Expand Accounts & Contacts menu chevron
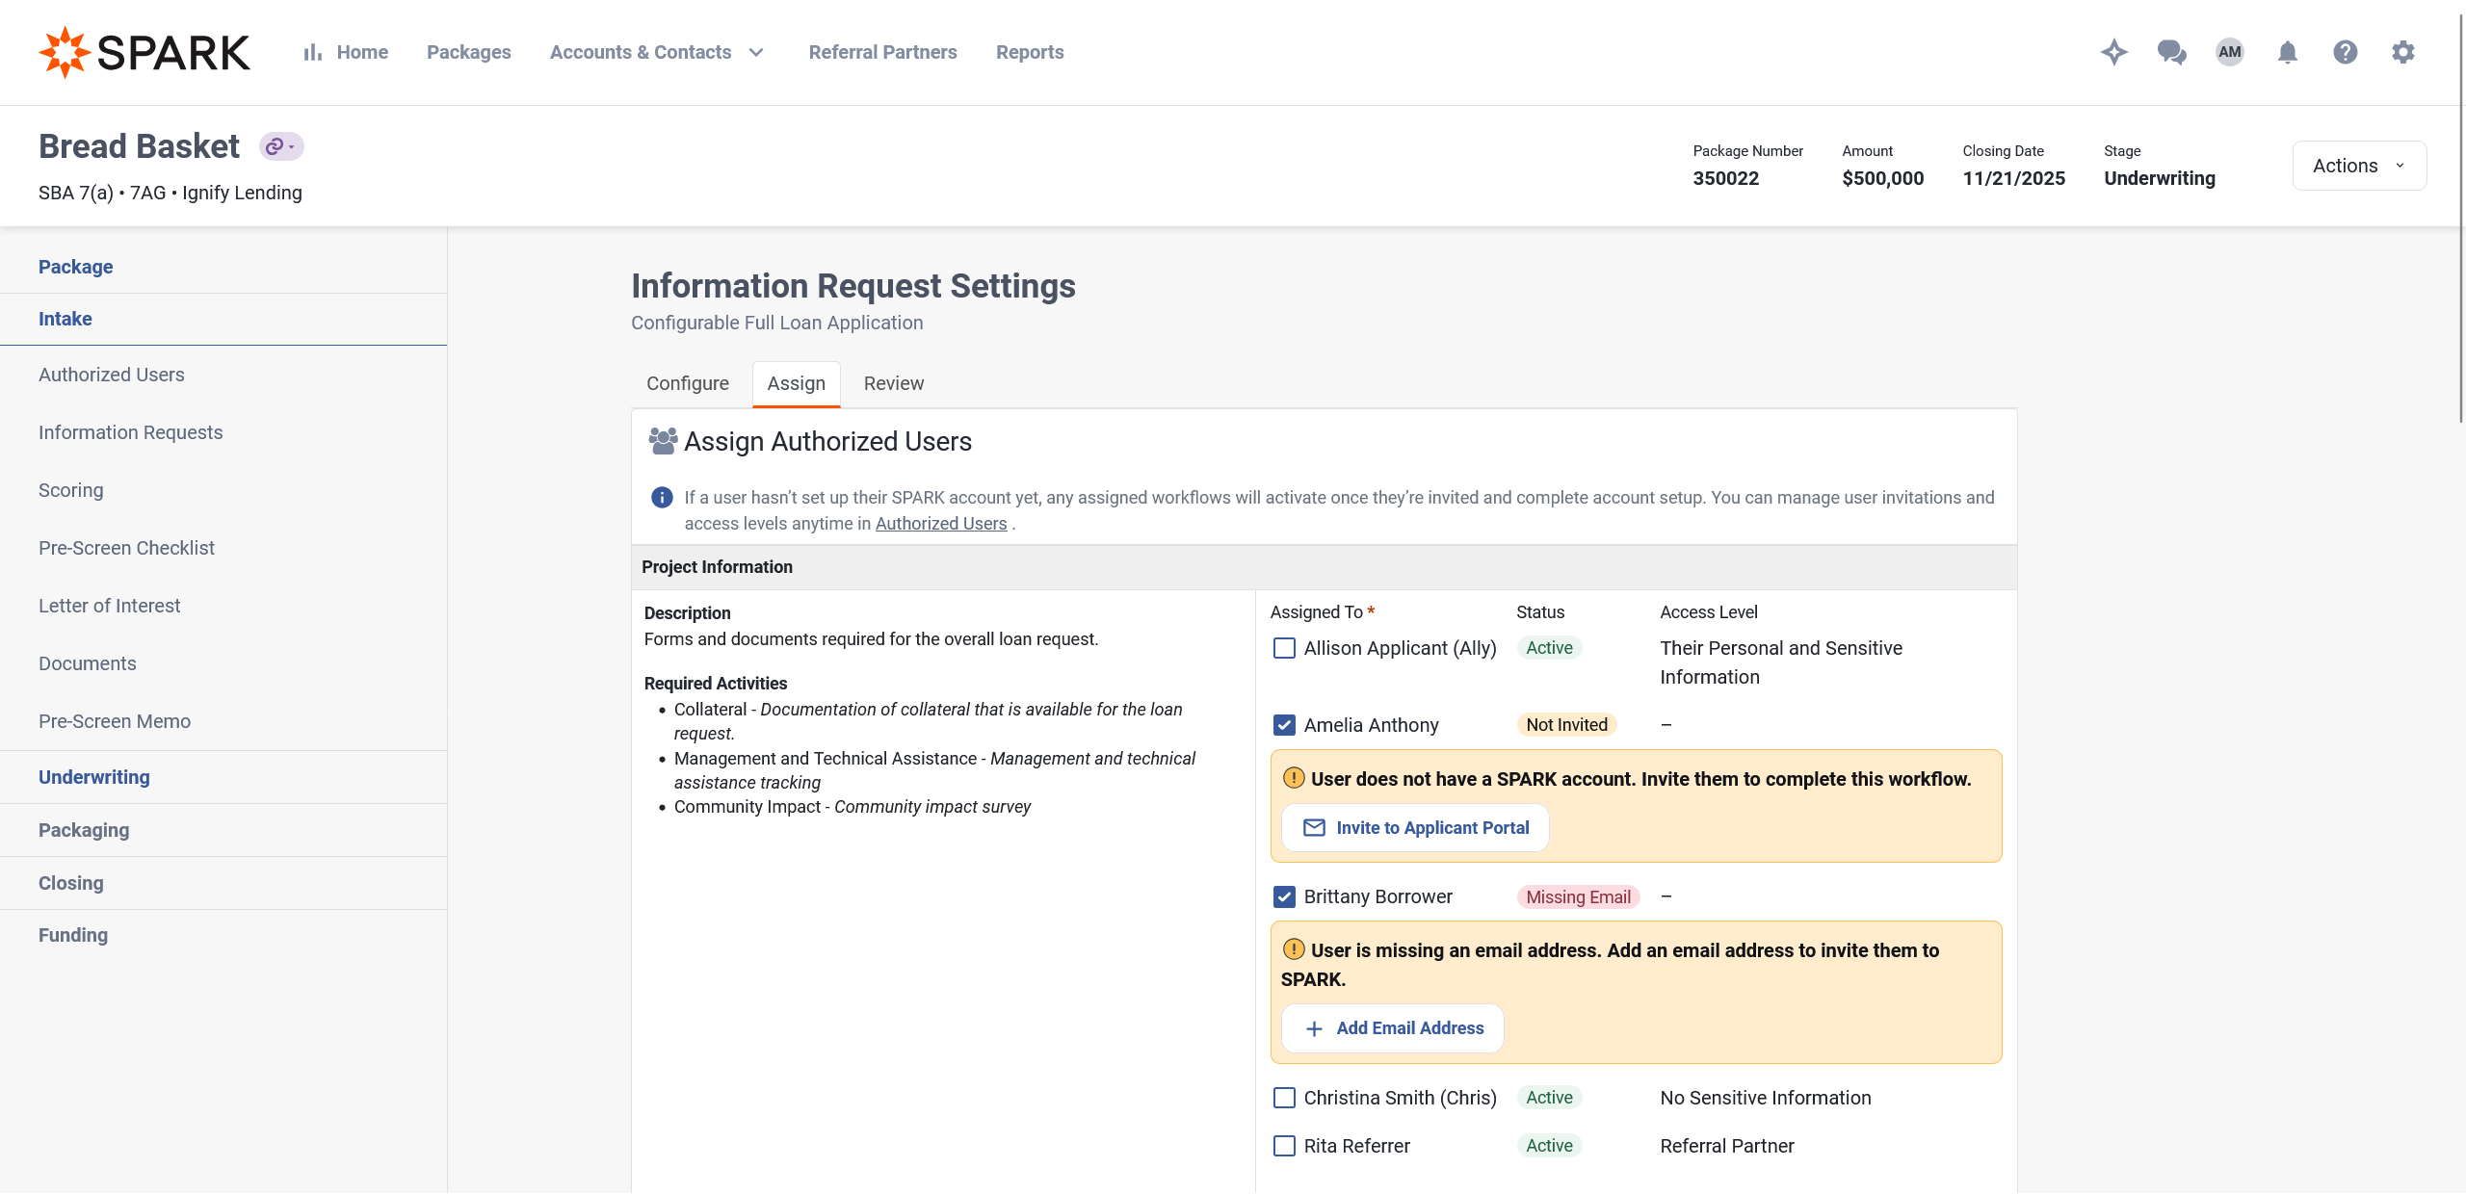2466x1194 pixels. 756,52
